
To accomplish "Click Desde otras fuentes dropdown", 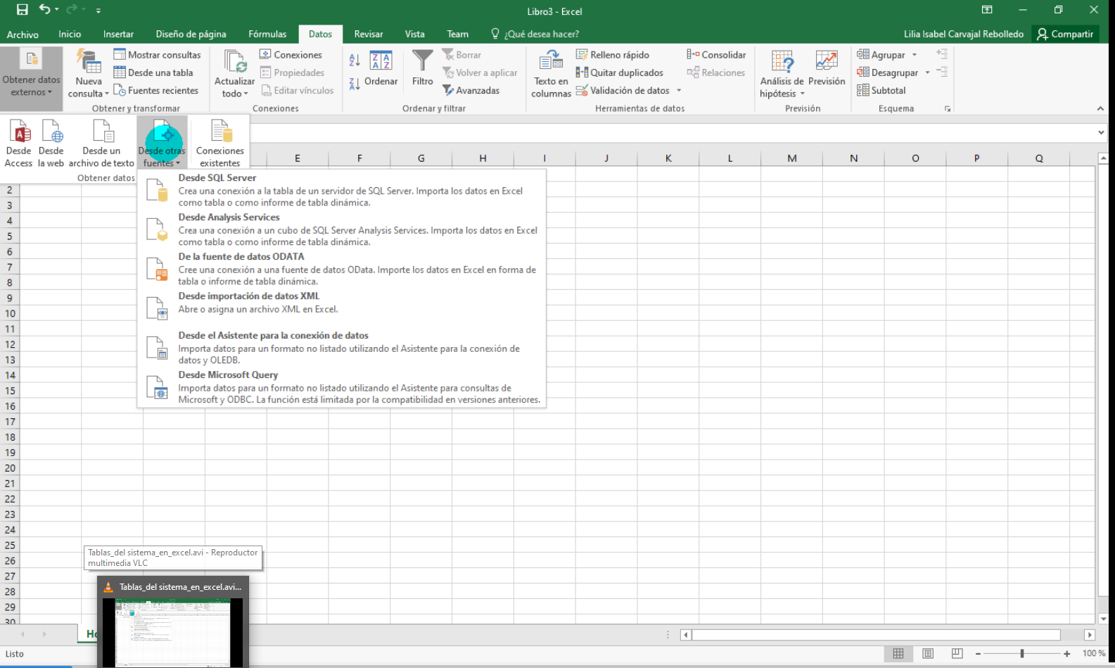I will coord(162,143).
